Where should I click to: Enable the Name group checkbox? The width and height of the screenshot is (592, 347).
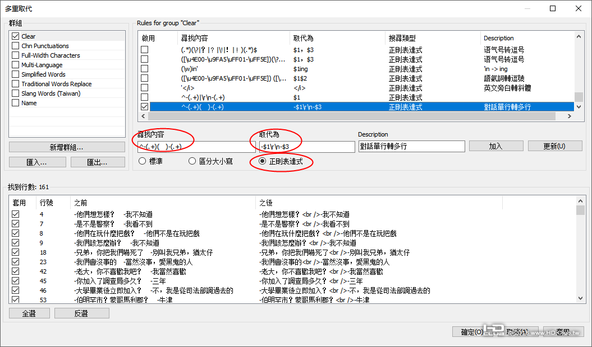click(16, 103)
